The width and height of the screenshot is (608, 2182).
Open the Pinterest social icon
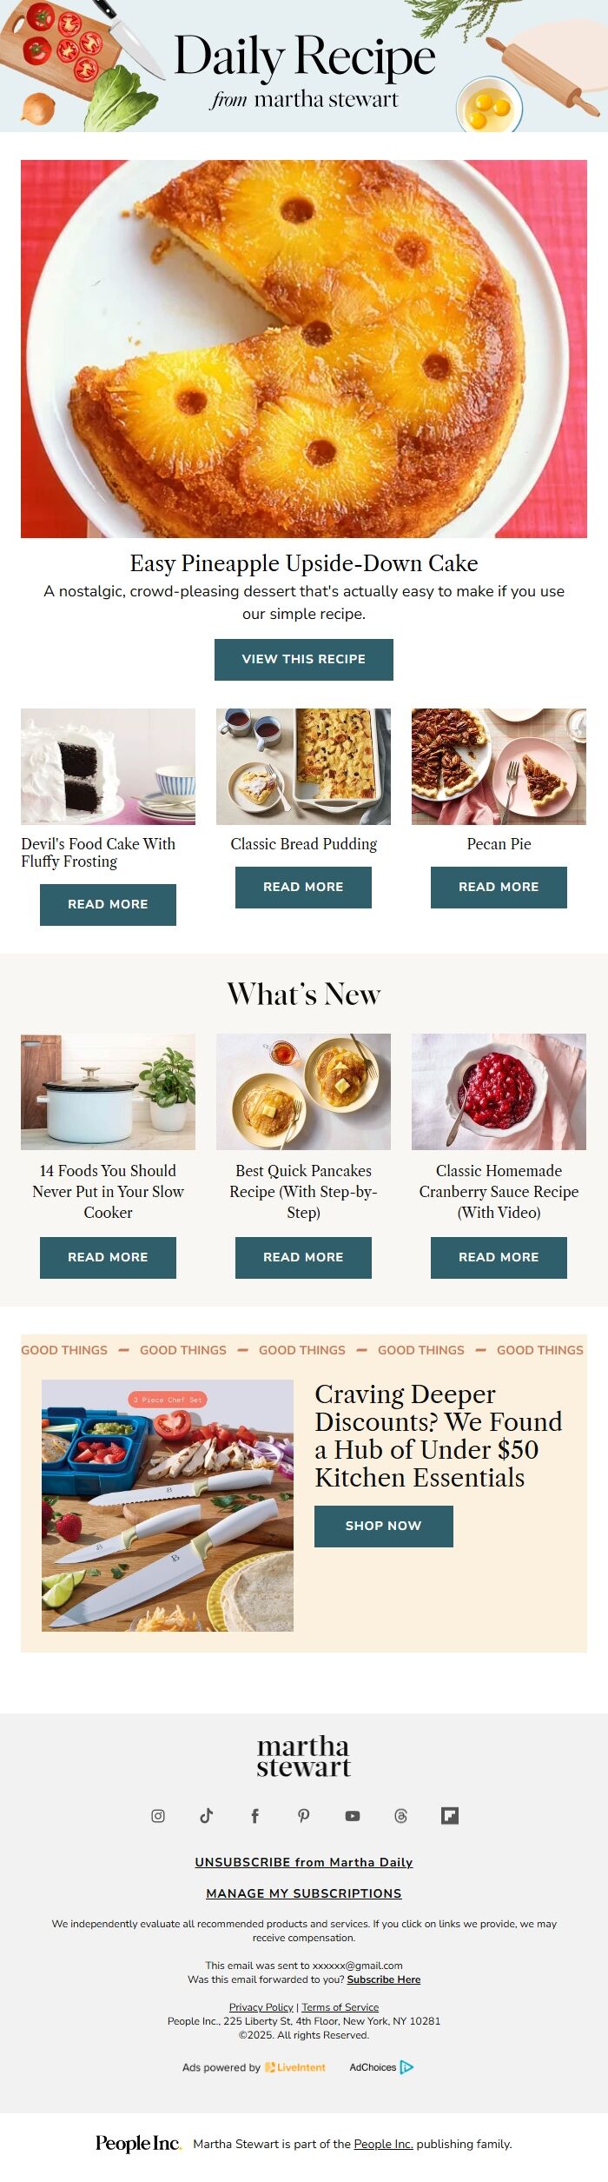click(x=304, y=1815)
